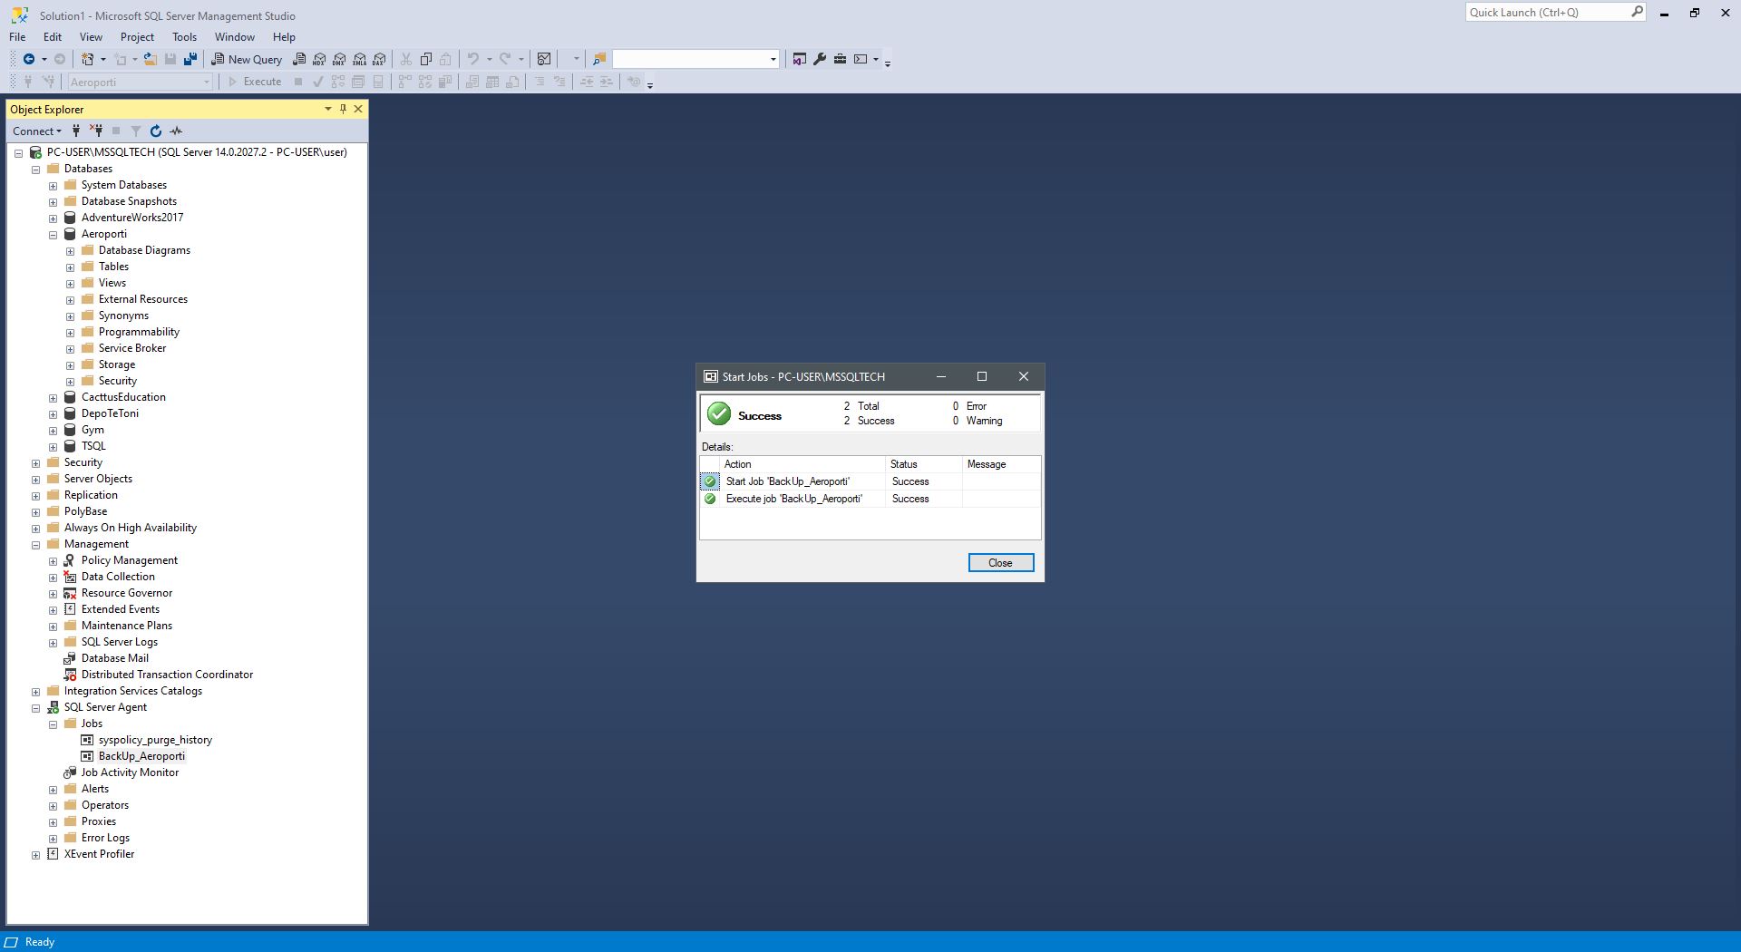
Task: Refresh the Object Explorer tree
Action: pos(156,131)
